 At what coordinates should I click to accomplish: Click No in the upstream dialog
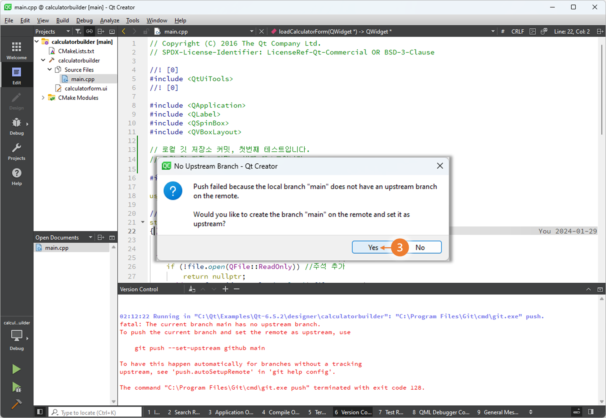pos(420,247)
